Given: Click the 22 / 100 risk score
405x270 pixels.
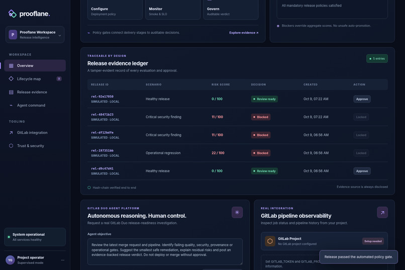Looking at the screenshot, I should coord(218,153).
